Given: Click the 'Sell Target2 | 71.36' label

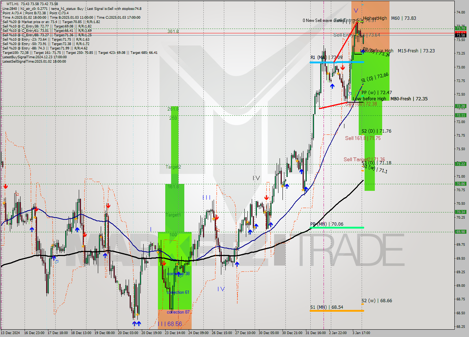Looking at the screenshot, I should (x=364, y=159).
